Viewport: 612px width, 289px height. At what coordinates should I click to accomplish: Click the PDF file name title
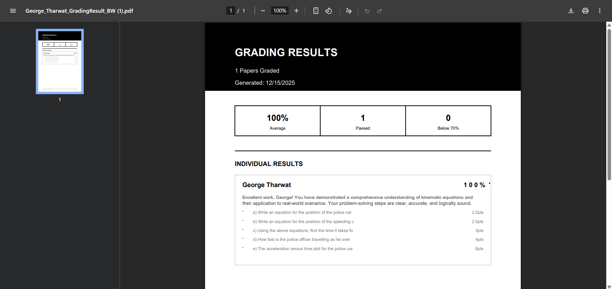[x=79, y=11]
